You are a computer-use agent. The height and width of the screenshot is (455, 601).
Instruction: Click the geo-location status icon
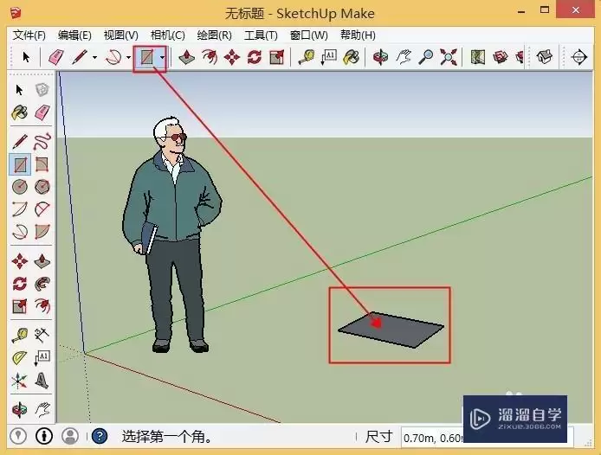coord(18,436)
